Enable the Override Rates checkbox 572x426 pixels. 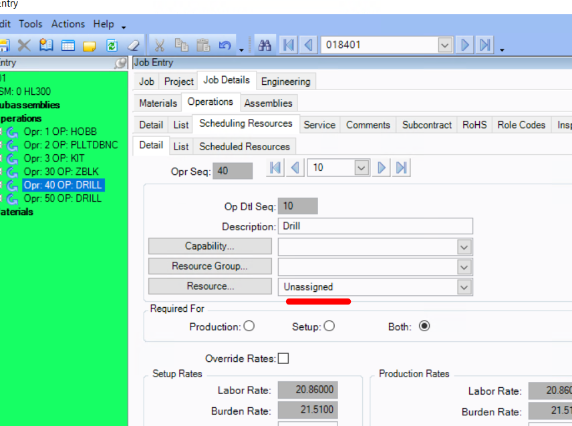tap(283, 359)
